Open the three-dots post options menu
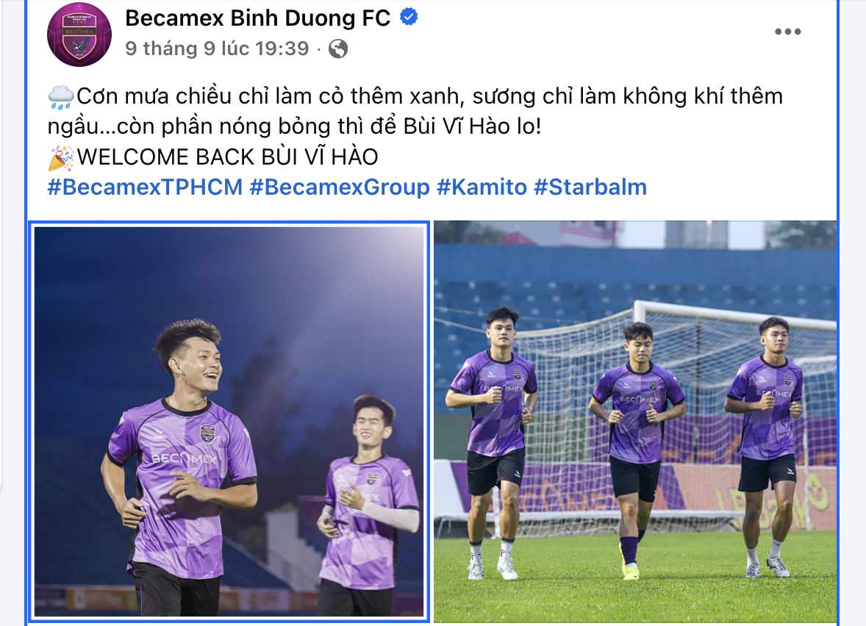 coord(787,32)
